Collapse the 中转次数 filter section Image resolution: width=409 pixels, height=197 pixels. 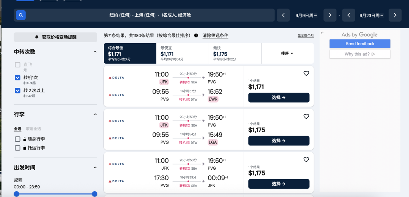tap(95, 52)
